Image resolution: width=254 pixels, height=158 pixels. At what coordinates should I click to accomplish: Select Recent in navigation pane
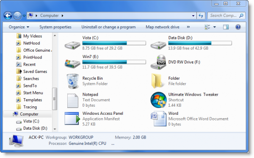click(x=26, y=64)
